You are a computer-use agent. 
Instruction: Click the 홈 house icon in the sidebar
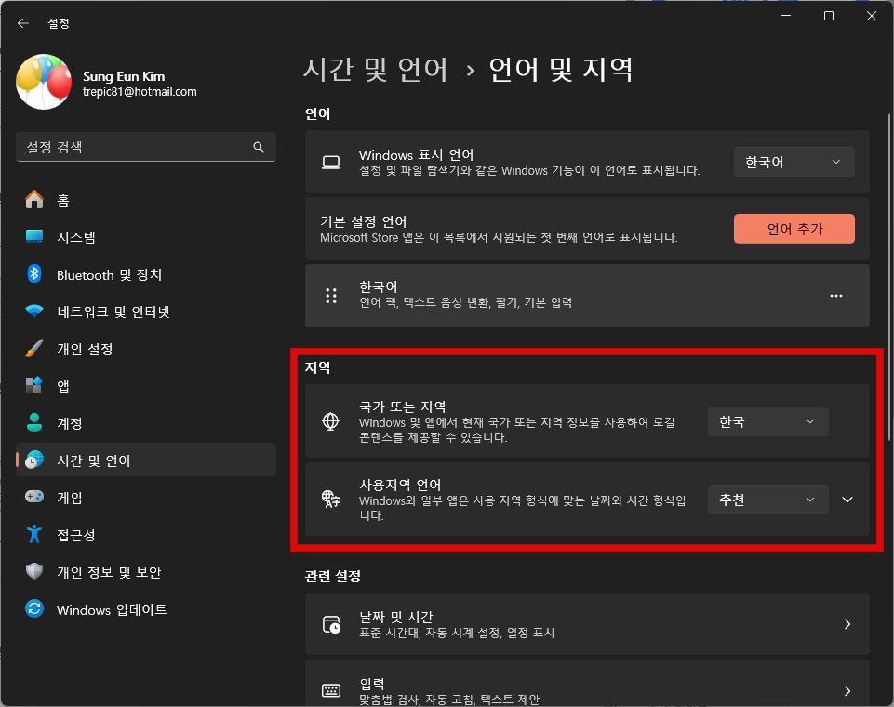(34, 200)
